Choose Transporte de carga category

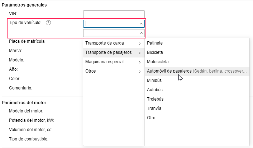(105, 43)
